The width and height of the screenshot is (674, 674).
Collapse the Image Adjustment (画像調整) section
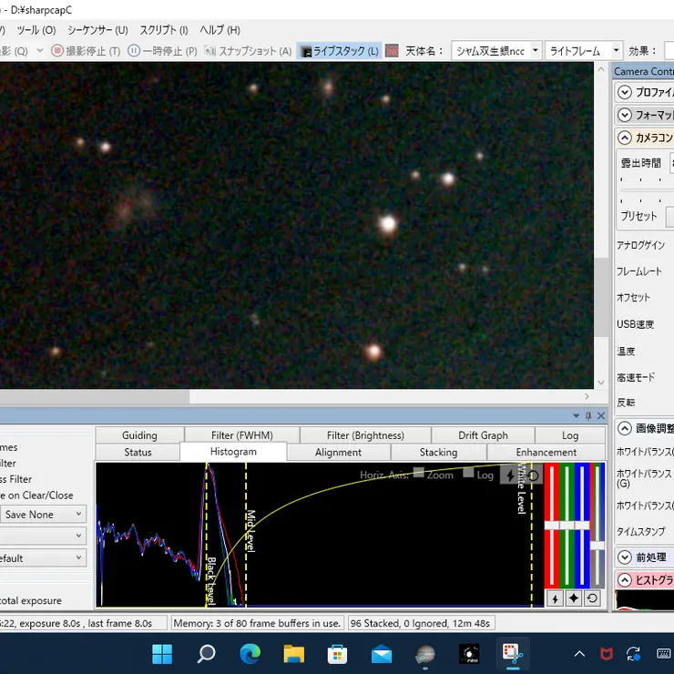624,428
